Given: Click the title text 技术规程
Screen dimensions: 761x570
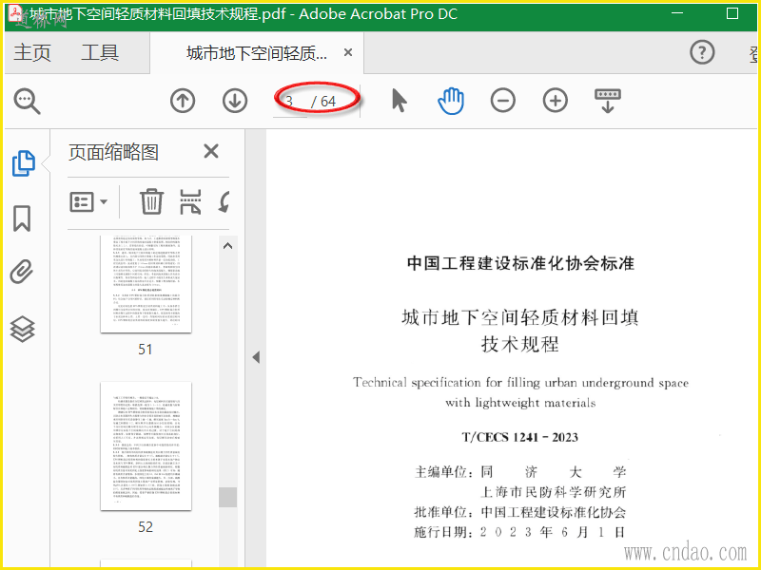Looking at the screenshot, I should tap(519, 344).
